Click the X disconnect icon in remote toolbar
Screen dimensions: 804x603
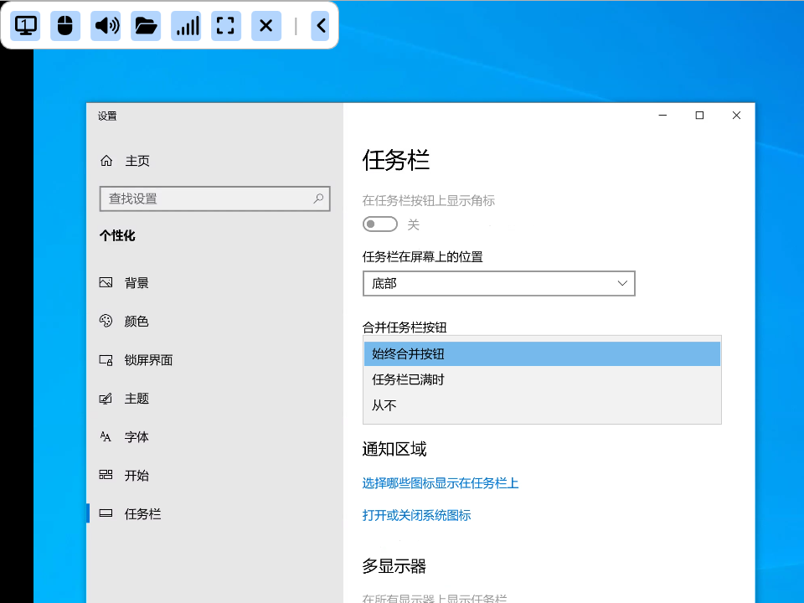pos(266,26)
